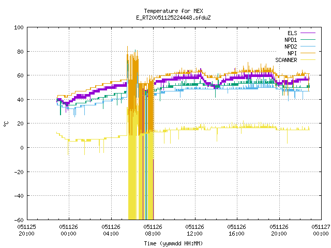Click the 'Time (yymmdd HH:MM)' axis title
Screen dimensions: 331x248
click(x=173, y=243)
